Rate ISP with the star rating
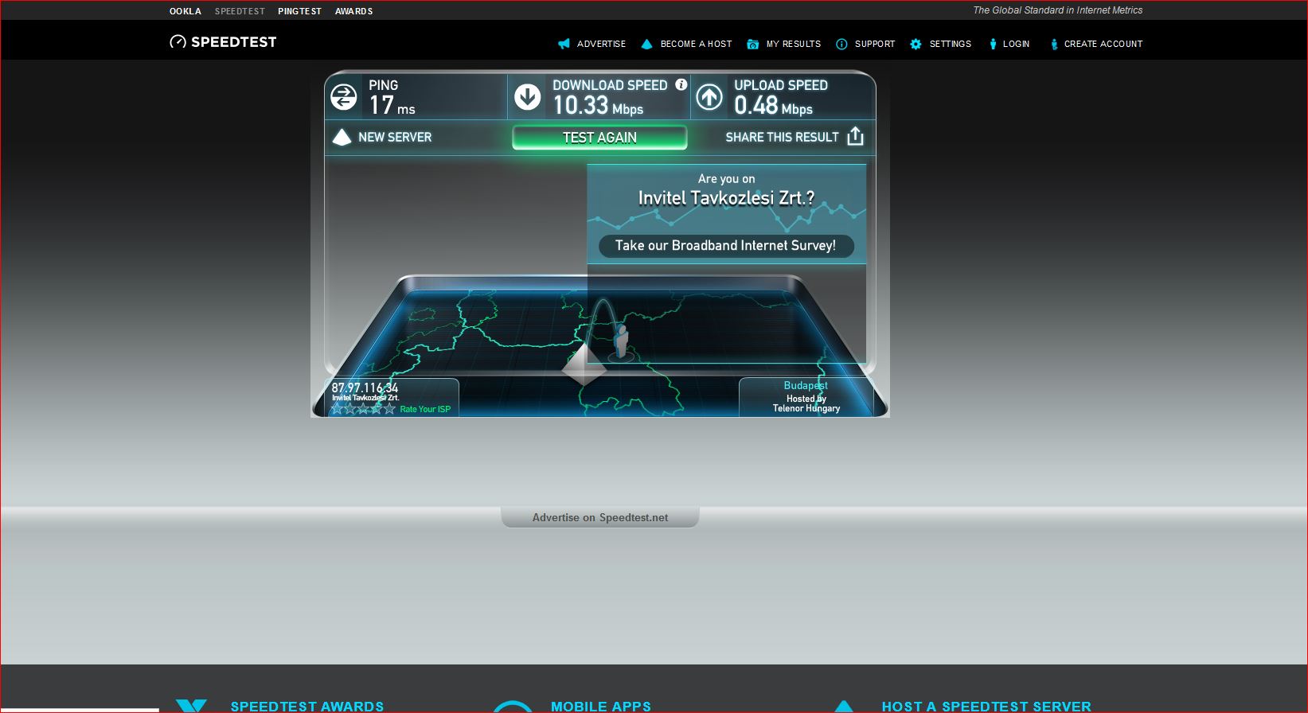The image size is (1308, 713). coord(363,409)
